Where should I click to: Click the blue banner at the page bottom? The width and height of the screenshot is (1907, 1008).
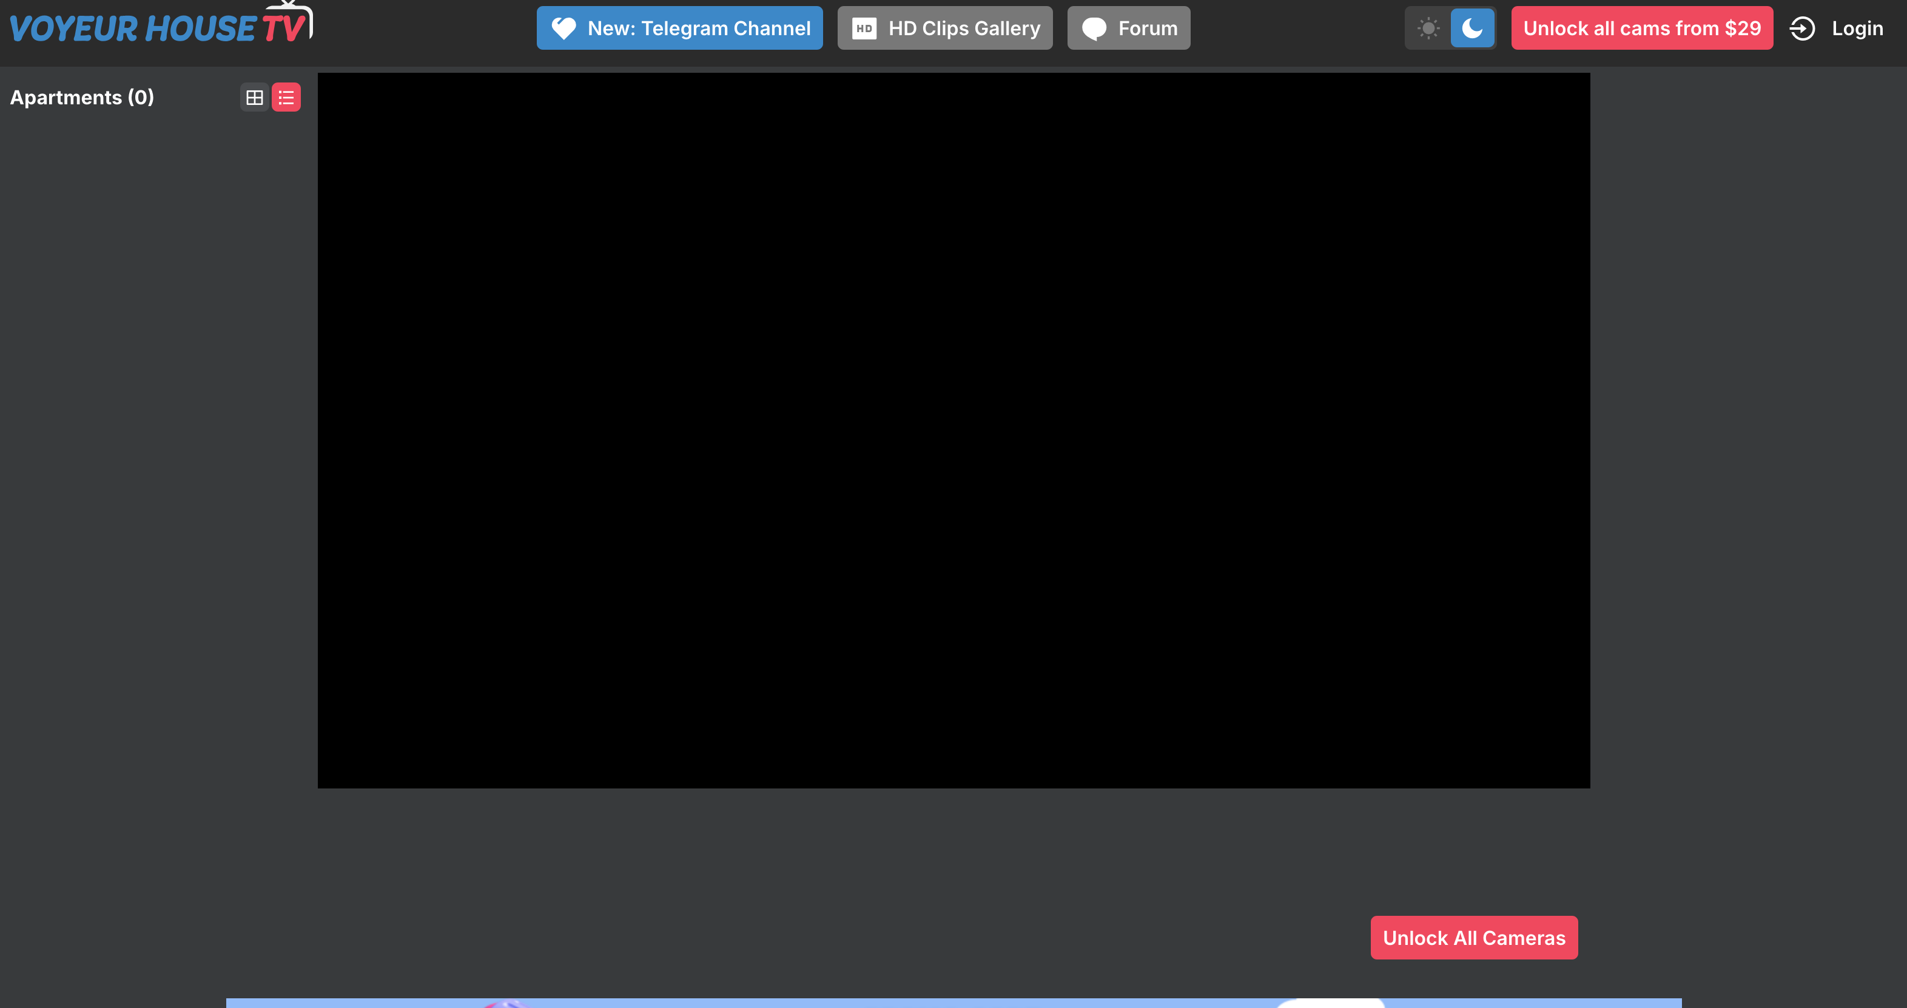pyautogui.click(x=953, y=1003)
